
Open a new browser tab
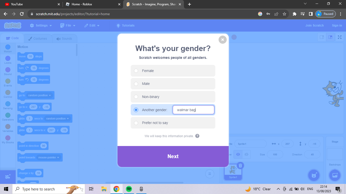[189, 4]
